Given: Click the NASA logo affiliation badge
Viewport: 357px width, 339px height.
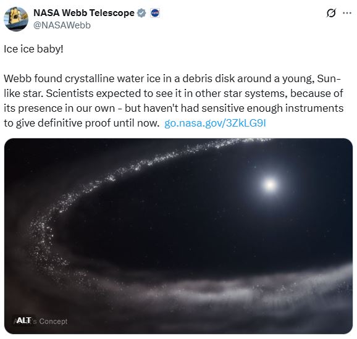Looking at the screenshot, I should pos(155,13).
